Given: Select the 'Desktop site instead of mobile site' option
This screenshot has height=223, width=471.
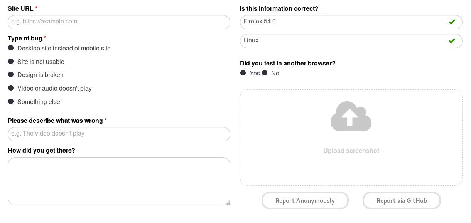Looking at the screenshot, I should click(11, 48).
